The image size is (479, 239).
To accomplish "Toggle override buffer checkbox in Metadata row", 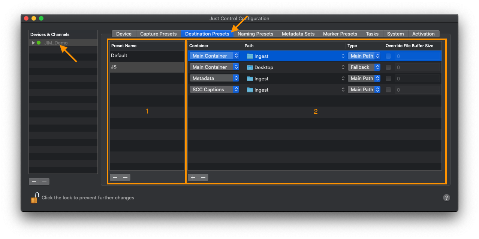I will click(388, 79).
